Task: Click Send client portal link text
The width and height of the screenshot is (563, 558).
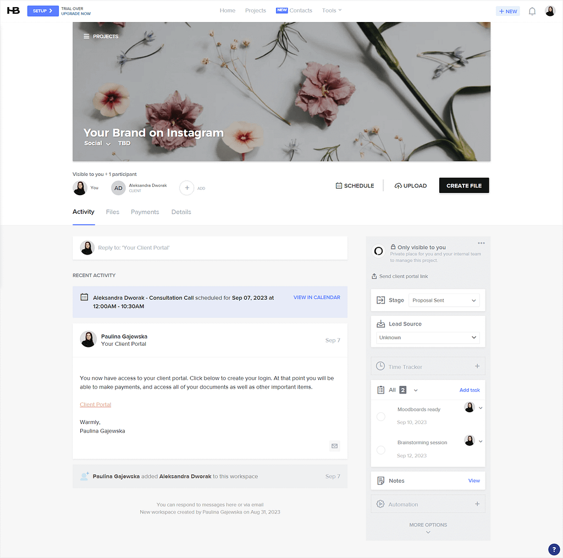Action: (404, 276)
